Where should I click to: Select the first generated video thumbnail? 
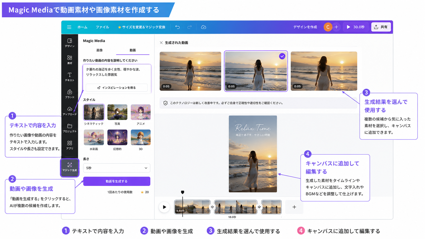pyautogui.click(x=190, y=71)
